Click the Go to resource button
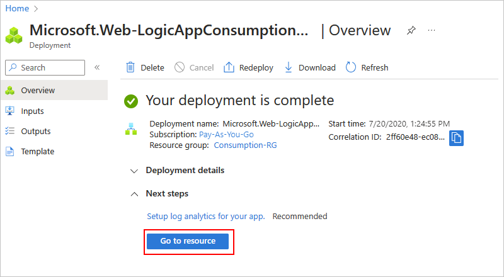The width and height of the screenshot is (504, 277). pyautogui.click(x=188, y=241)
